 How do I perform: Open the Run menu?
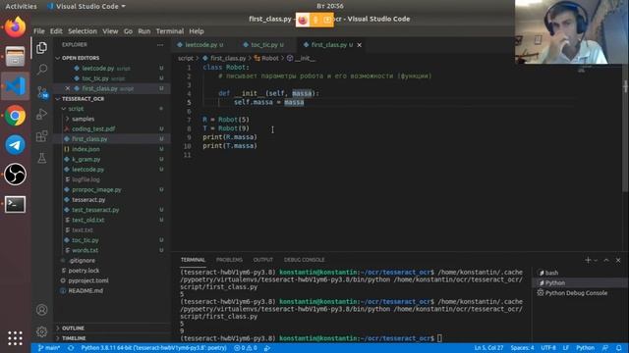(144, 31)
